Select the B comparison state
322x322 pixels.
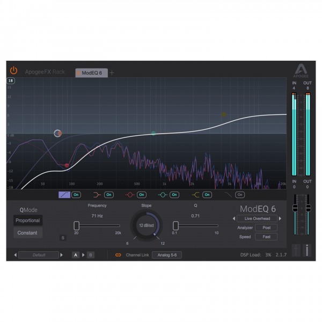pos(91,255)
